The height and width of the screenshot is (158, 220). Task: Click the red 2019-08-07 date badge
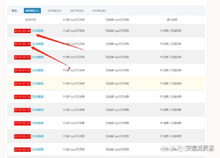pos(23,57)
